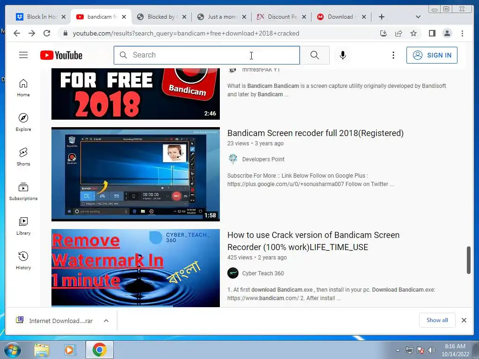Toggle the browser side panel

432,33
